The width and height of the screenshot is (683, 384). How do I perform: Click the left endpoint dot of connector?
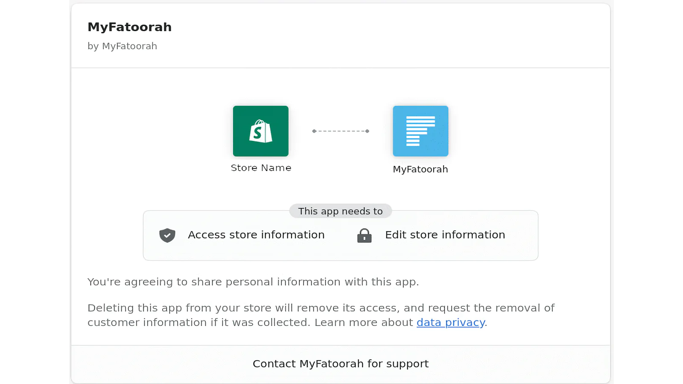click(x=314, y=131)
